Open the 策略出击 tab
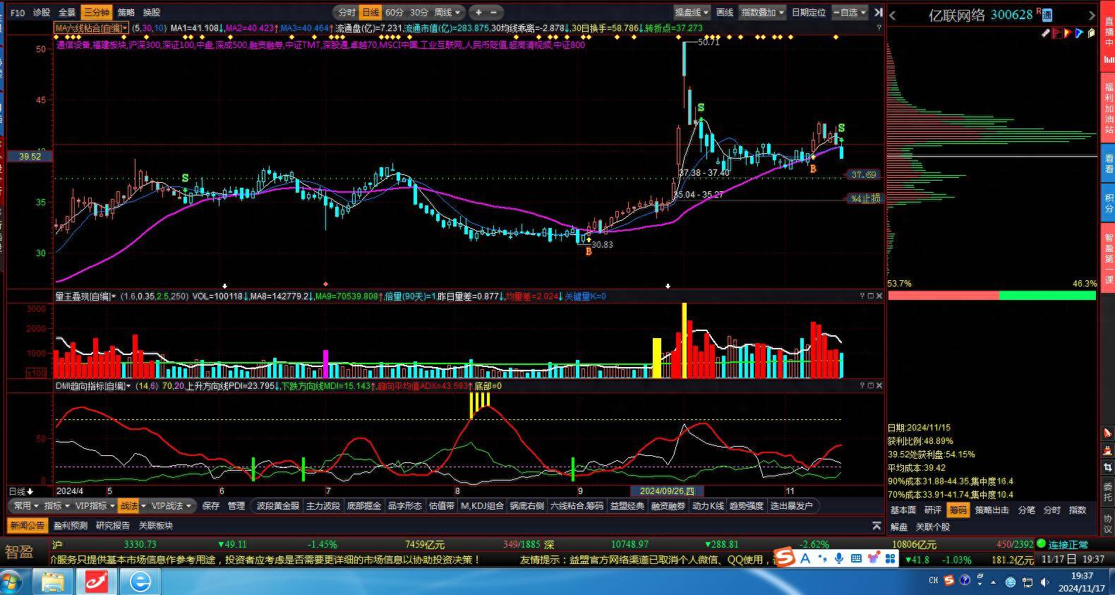Image resolution: width=1115 pixels, height=595 pixels. 992,510
